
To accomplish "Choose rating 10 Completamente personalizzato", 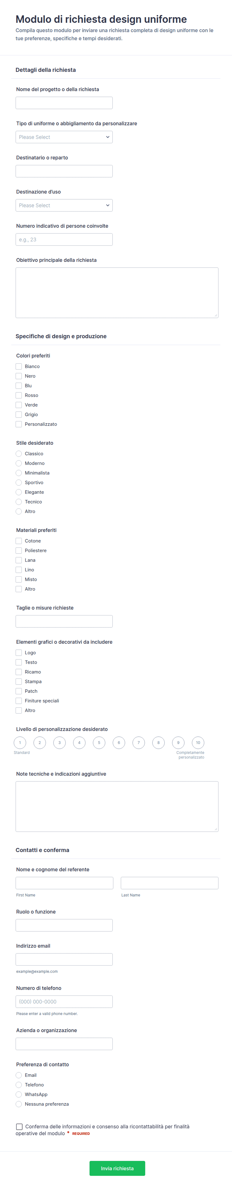I will tap(198, 743).
